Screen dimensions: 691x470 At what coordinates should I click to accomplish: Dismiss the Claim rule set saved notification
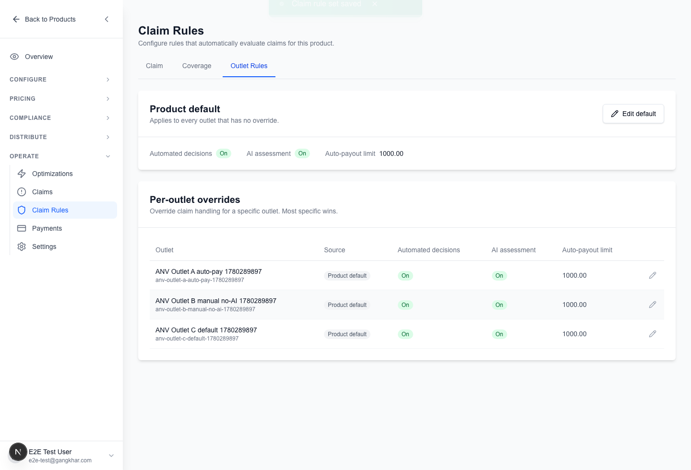pyautogui.click(x=375, y=4)
